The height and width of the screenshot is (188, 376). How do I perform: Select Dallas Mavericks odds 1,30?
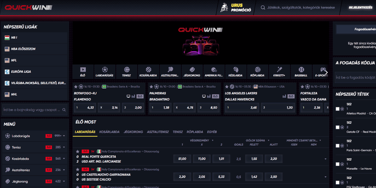(x=278, y=107)
